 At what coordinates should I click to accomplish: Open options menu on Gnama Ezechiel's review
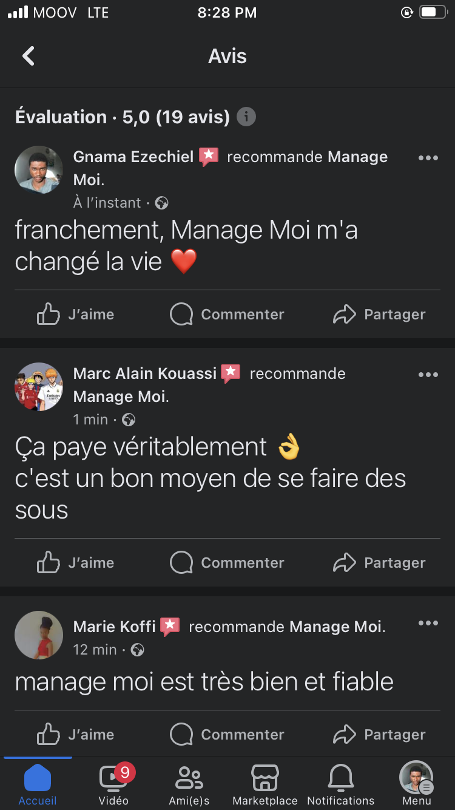point(428,158)
